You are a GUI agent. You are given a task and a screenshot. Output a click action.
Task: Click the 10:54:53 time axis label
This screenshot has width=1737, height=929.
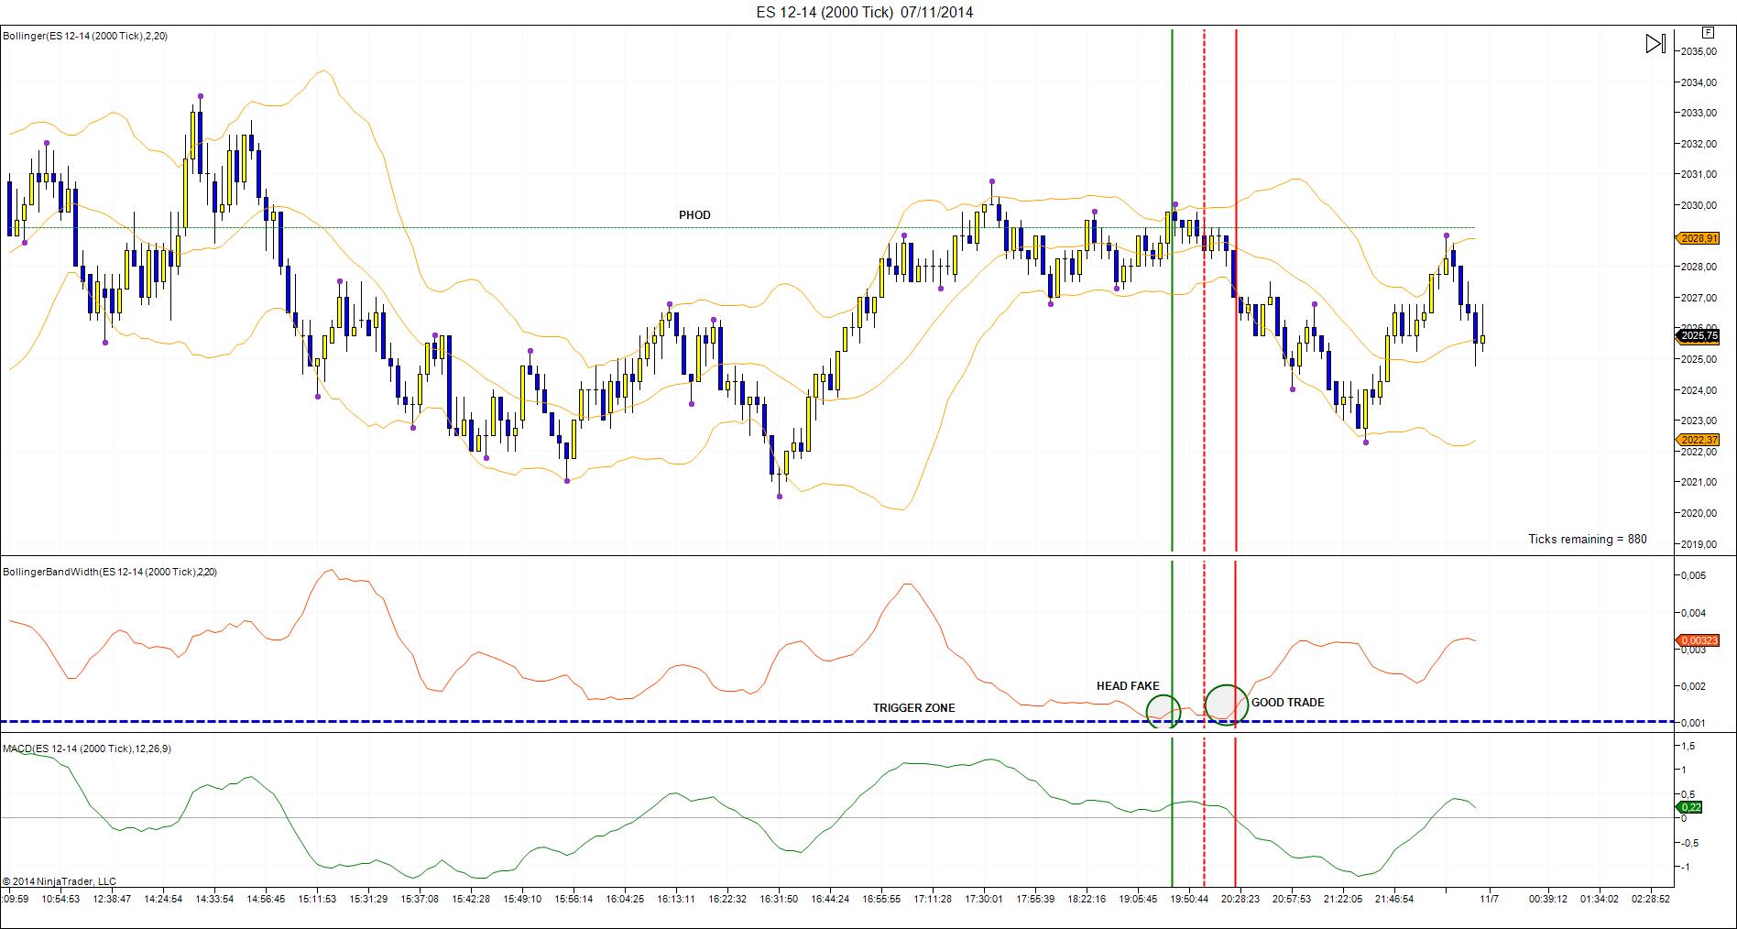[61, 899]
